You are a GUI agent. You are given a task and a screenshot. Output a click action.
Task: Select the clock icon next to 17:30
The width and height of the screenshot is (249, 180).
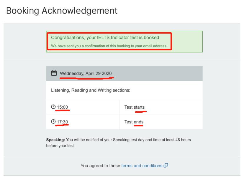click(x=53, y=122)
